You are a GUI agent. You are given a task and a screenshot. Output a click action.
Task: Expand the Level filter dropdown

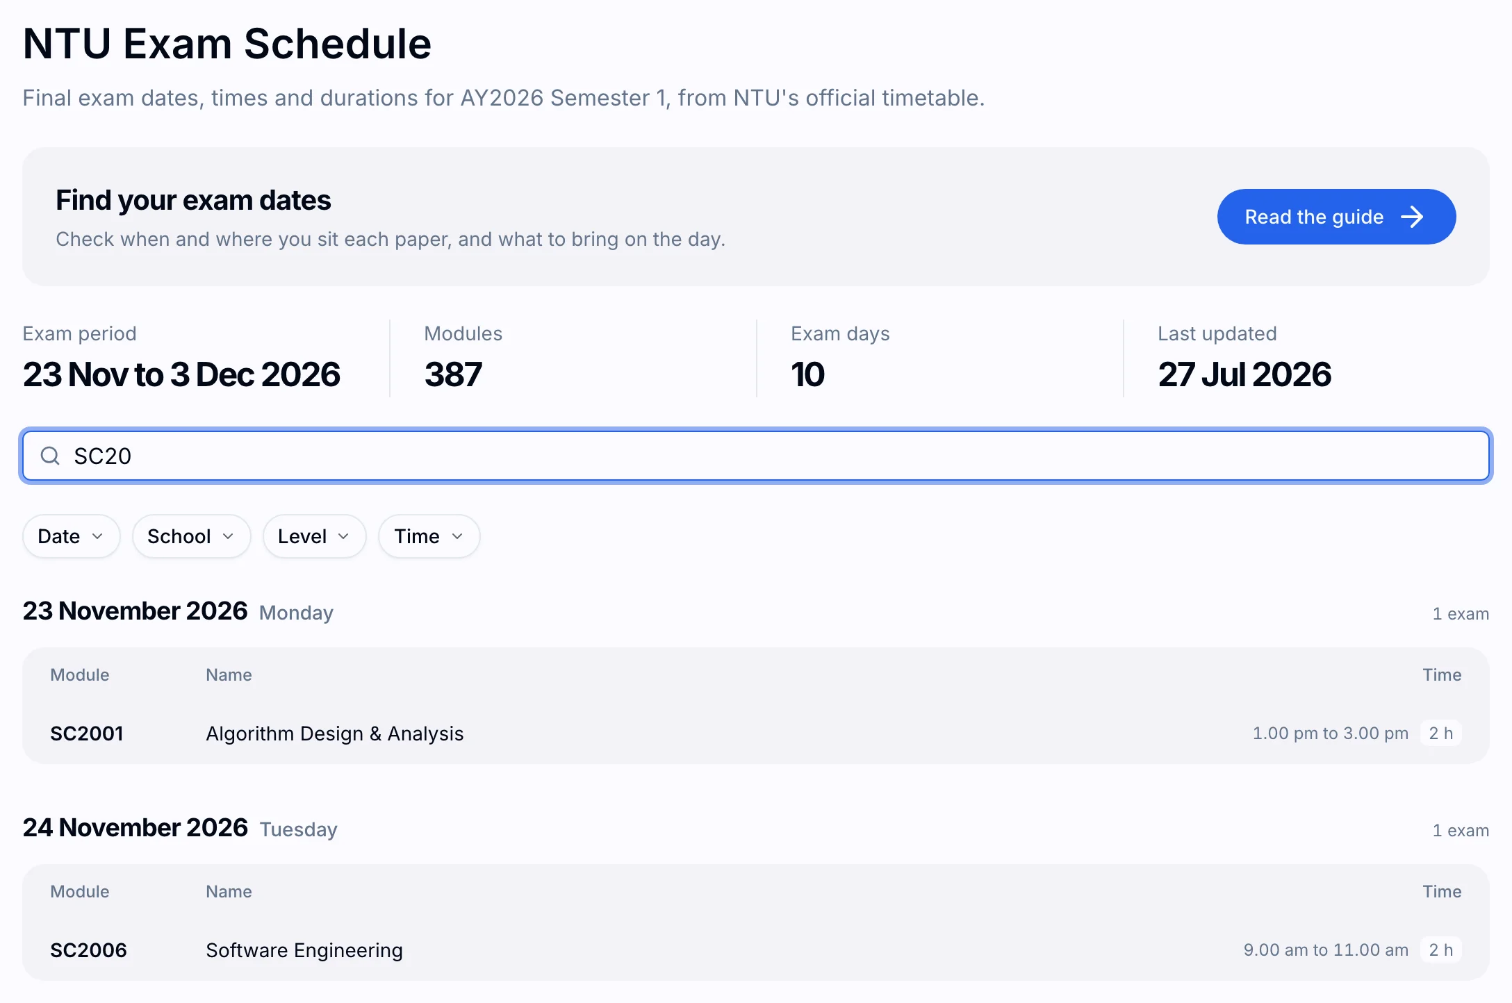coord(314,536)
